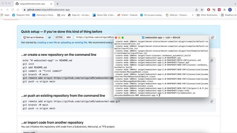Click the git remote add origin line
The image size is (237, 133).
click(68, 78)
